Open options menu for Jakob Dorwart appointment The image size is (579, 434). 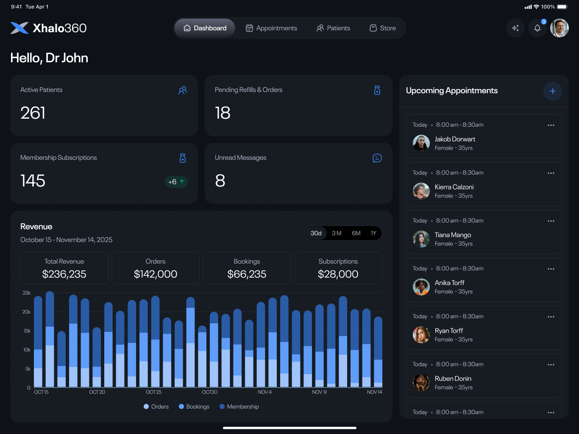pyautogui.click(x=551, y=125)
